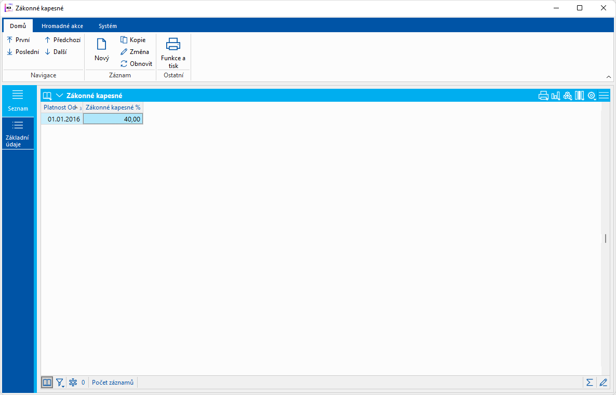616x395 pixels.
Task: Copy the record using Kopie
Action: [x=133, y=39]
